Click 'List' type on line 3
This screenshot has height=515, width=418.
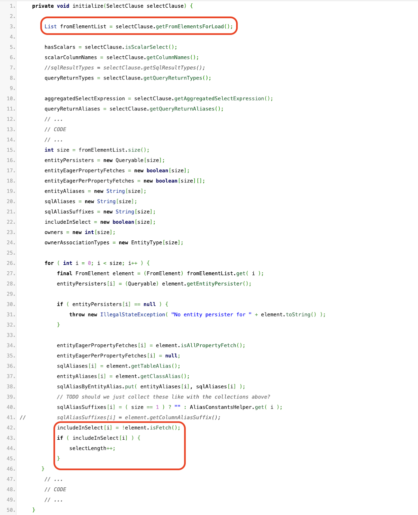pyautogui.click(x=50, y=26)
